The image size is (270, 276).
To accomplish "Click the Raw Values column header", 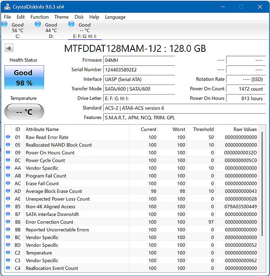I will point(245,129).
